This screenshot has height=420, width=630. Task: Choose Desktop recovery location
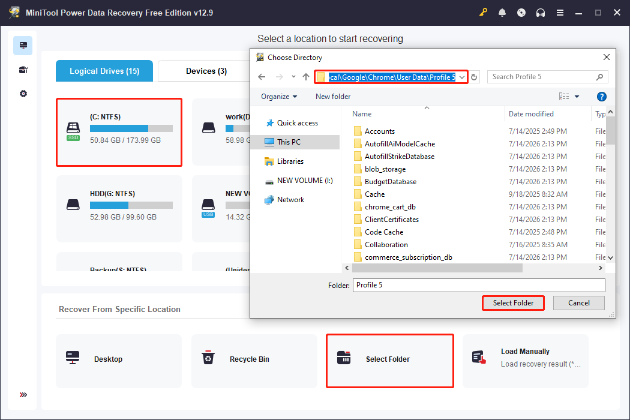[x=119, y=361]
